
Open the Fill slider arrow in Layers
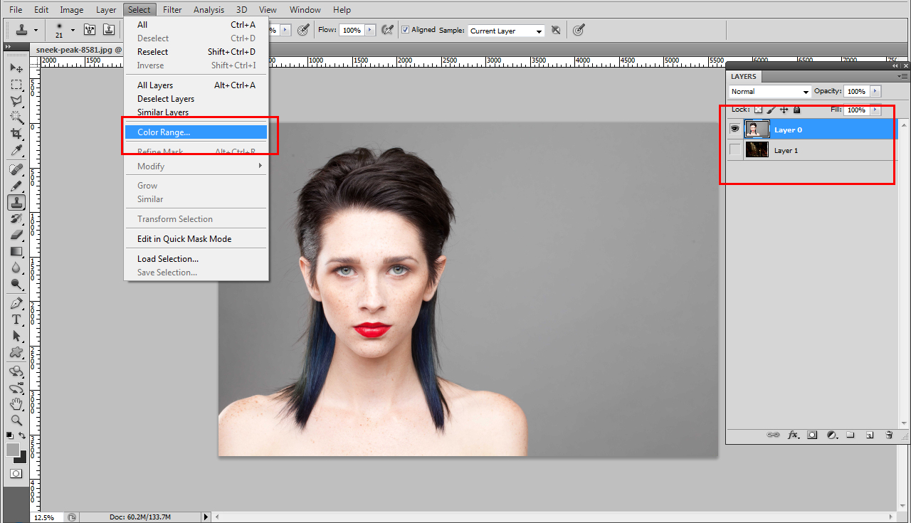pos(875,110)
